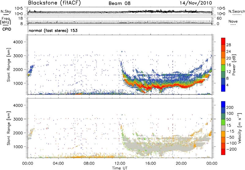Screen dimensions: 245x170
Task: Click the 18 tick on frequency axis
Action: (21, 18)
